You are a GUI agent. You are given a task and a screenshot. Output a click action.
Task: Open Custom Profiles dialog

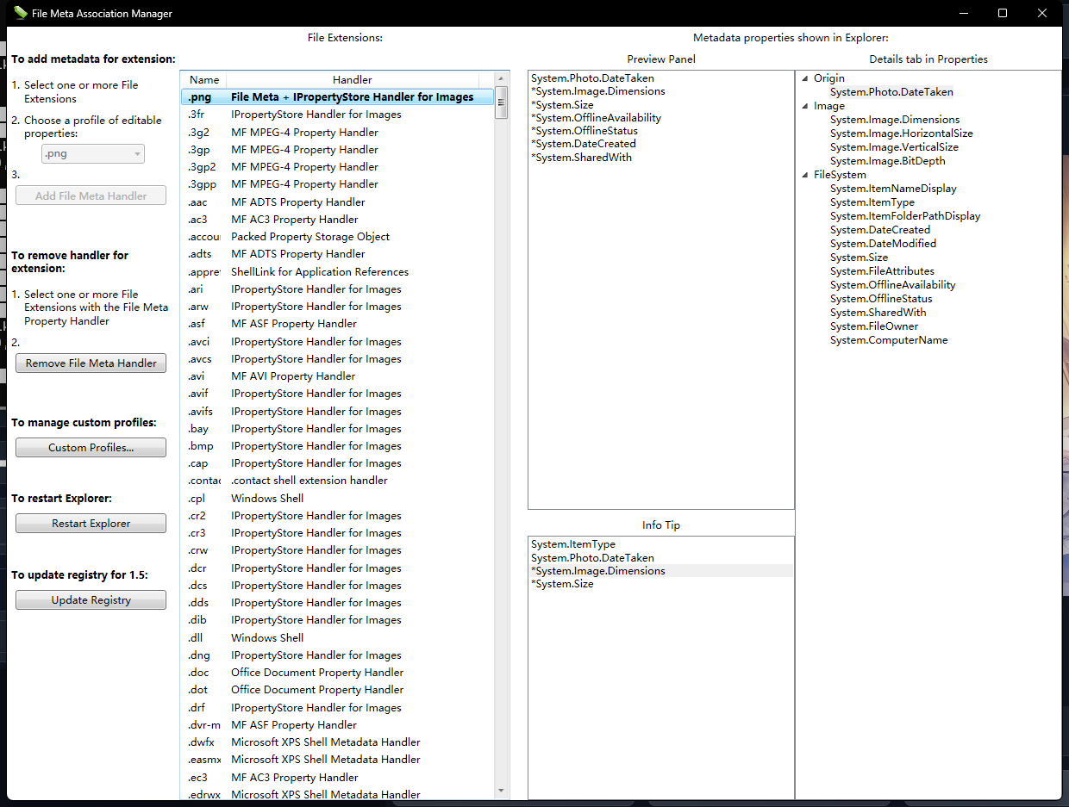pyautogui.click(x=91, y=448)
